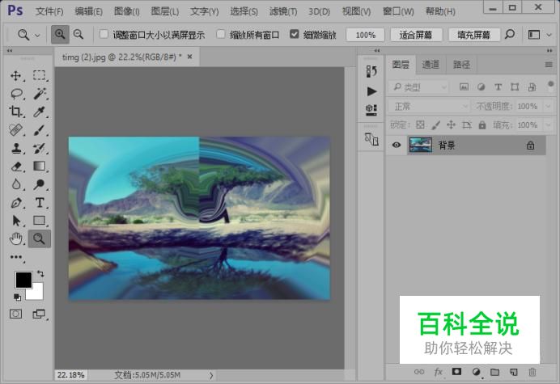Delete layer with trash icon
Screen dimensions: 560x384
tap(532, 372)
